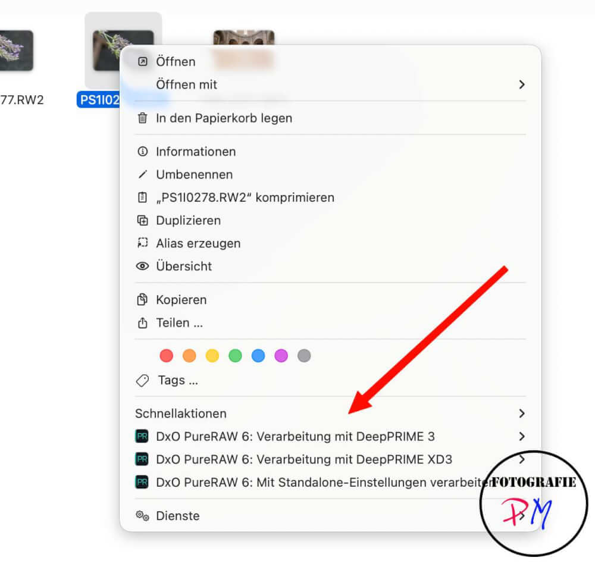Select the architecture photo thumbnail

click(243, 37)
